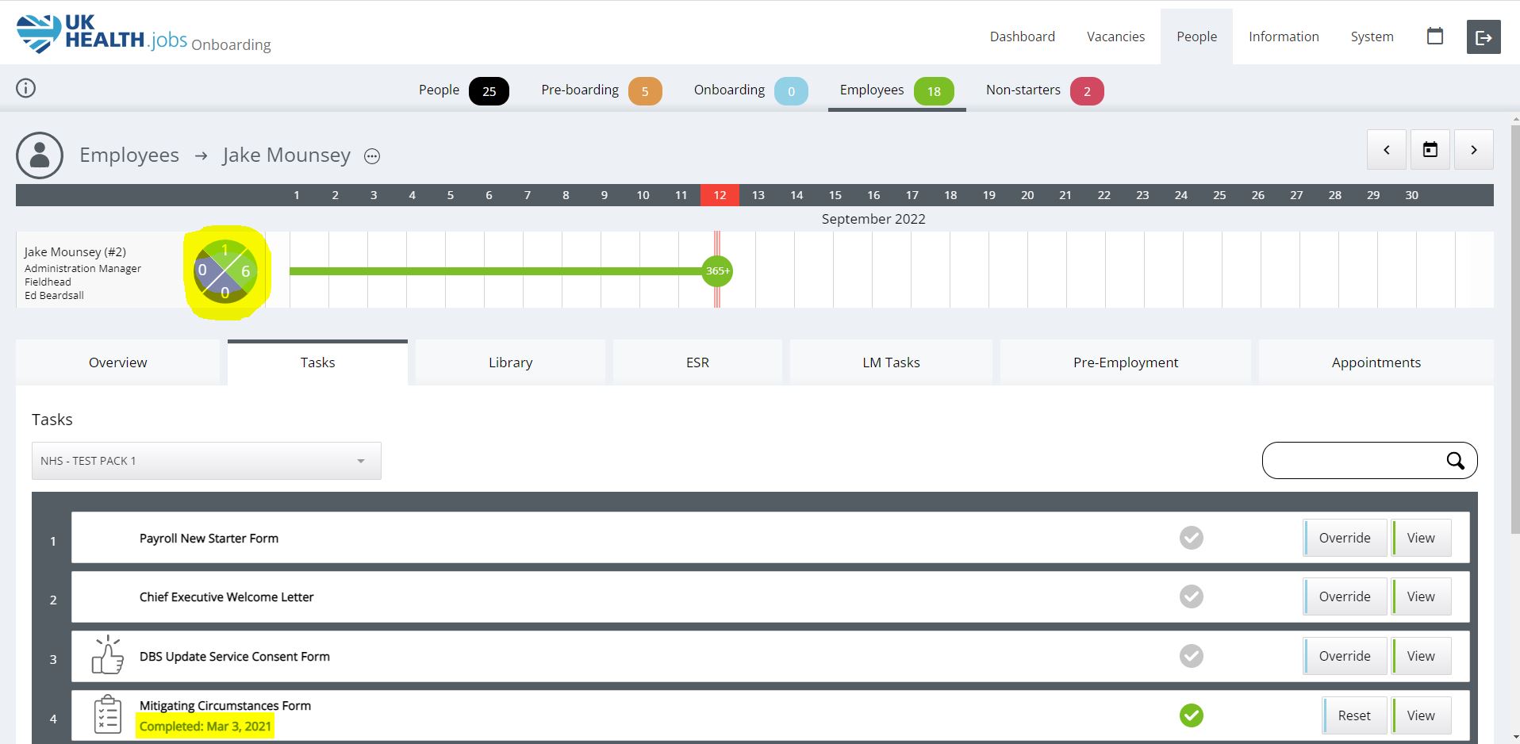Click the timeline calendar today button
Screen dimensions: 1520x744
click(1430, 150)
